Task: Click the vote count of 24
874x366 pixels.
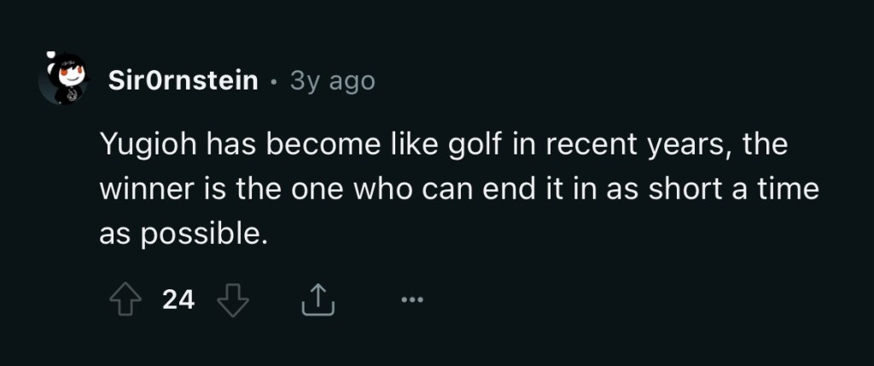Action: click(x=178, y=299)
